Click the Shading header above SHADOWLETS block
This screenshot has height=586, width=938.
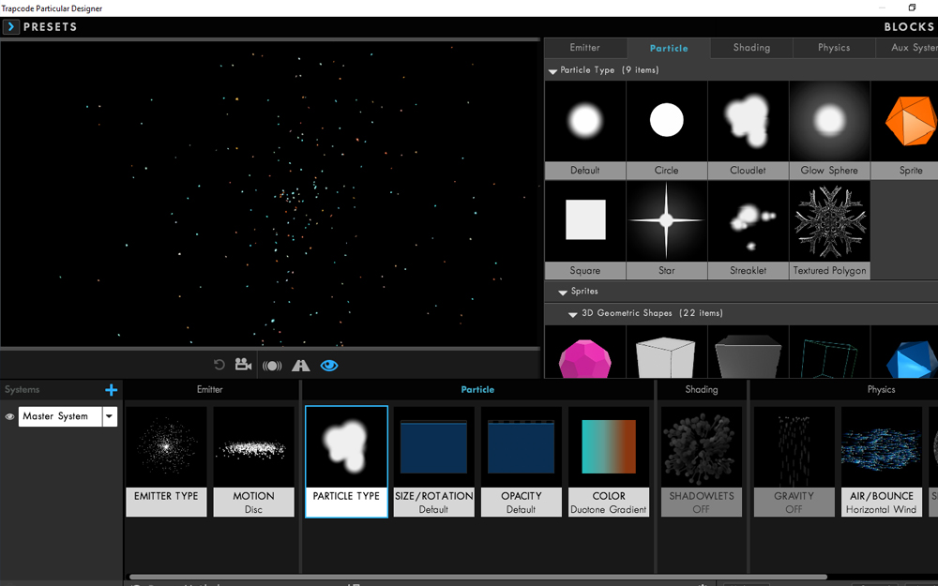tap(701, 390)
